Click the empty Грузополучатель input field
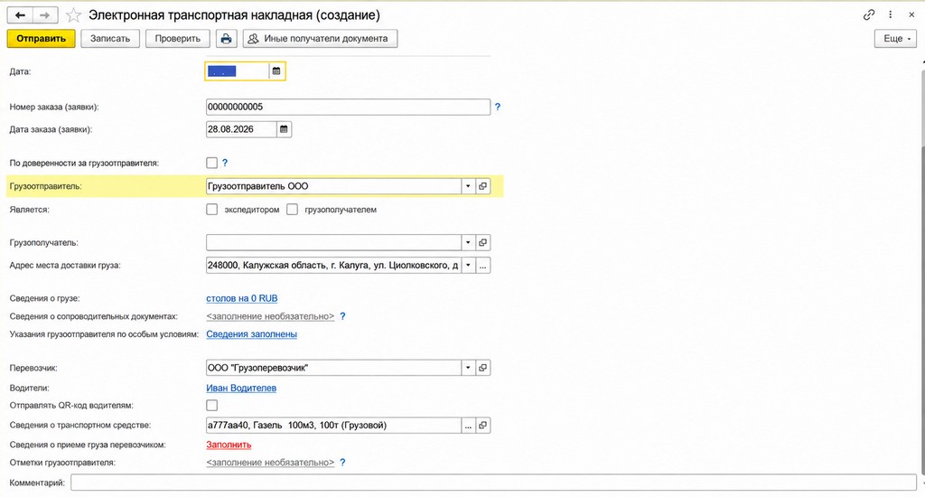The image size is (925, 497). click(x=334, y=242)
